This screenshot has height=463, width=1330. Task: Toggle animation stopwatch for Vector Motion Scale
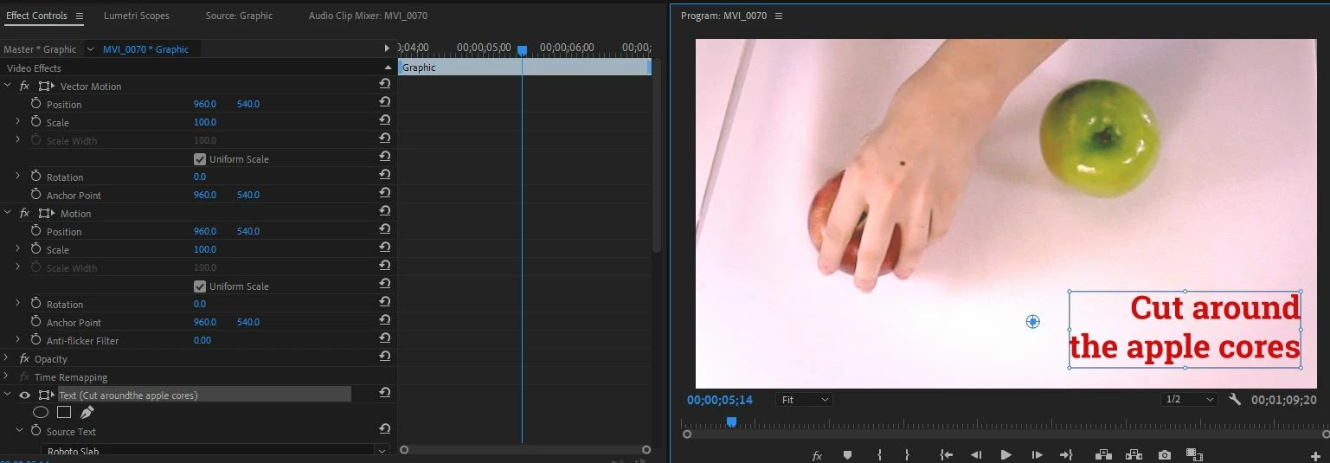(35, 122)
